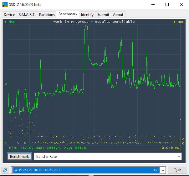This screenshot has width=189, height=176.
Task: Show the About tab
Action: tap(118, 15)
